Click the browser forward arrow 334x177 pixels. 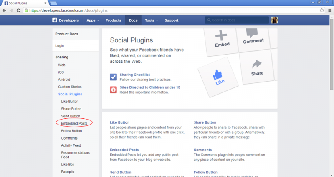[11, 10]
